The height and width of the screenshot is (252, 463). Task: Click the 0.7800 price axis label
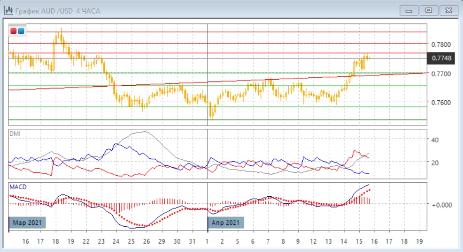point(441,44)
